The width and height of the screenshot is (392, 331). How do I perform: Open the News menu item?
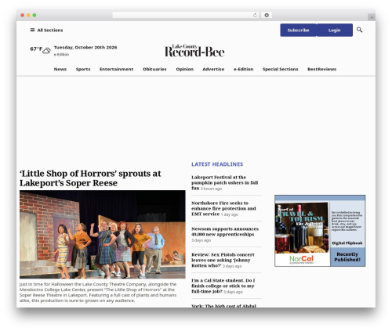[60, 69]
